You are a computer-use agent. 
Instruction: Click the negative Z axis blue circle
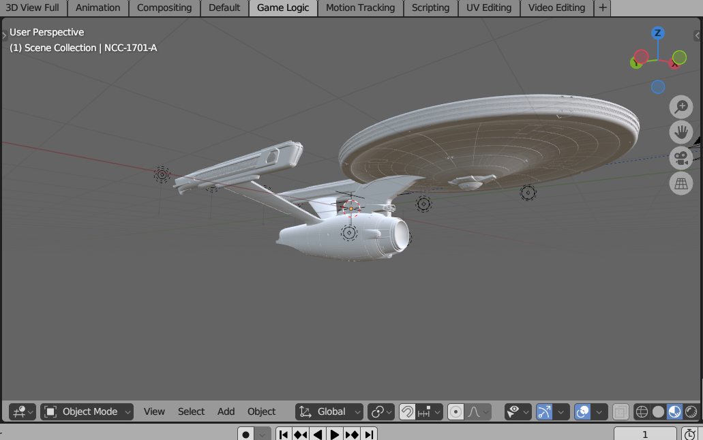(658, 87)
